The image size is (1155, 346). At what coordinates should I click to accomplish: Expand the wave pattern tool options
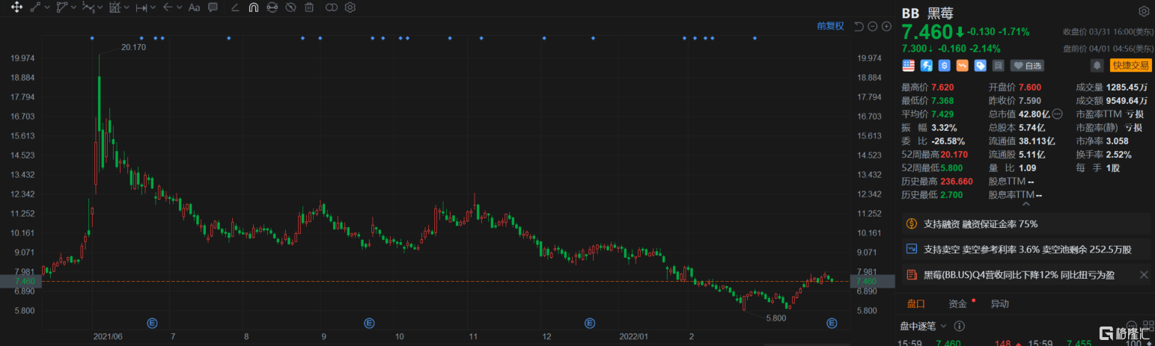click(100, 7)
